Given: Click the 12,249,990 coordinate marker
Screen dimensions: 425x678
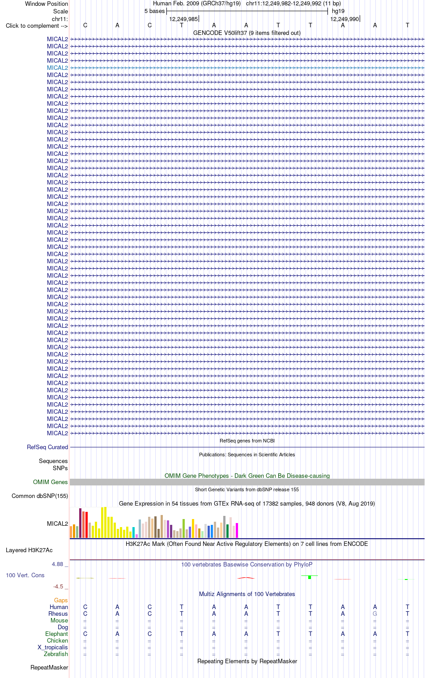Looking at the screenshot, I should click(x=344, y=19).
